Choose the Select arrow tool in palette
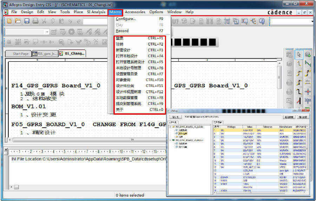 coord(299,54)
